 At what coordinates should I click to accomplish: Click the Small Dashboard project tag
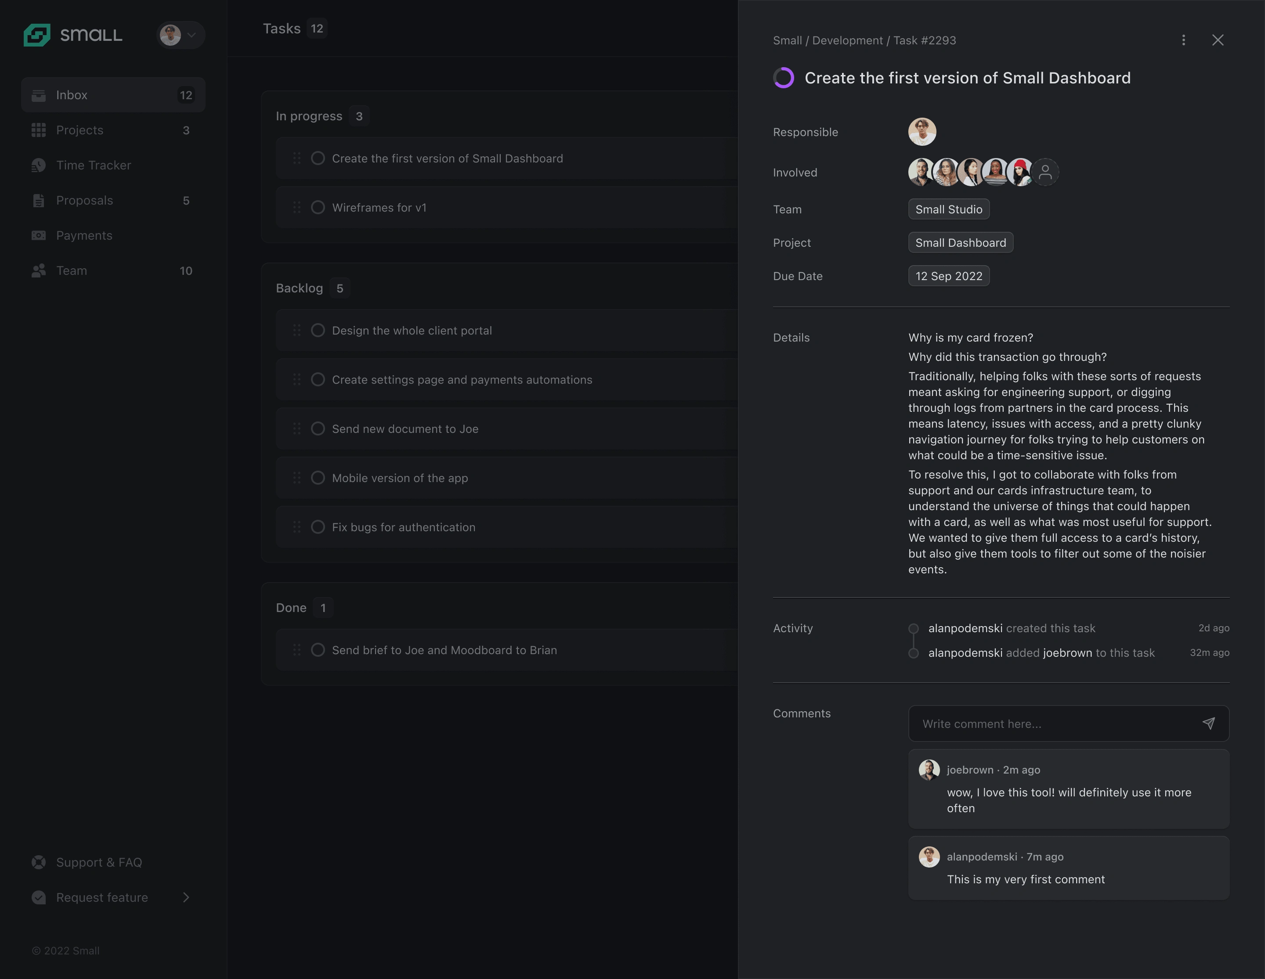click(x=960, y=243)
